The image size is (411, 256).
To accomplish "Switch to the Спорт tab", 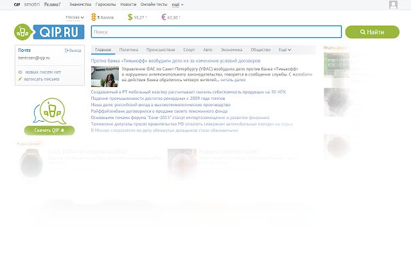I will point(189,50).
